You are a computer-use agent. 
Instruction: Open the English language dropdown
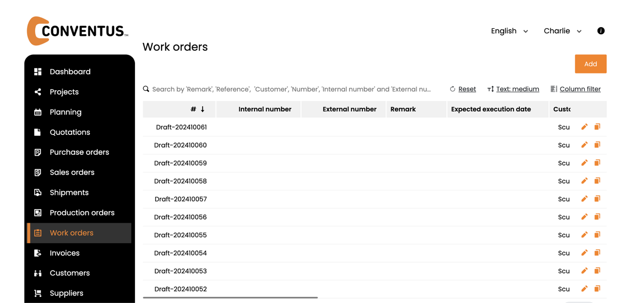509,31
